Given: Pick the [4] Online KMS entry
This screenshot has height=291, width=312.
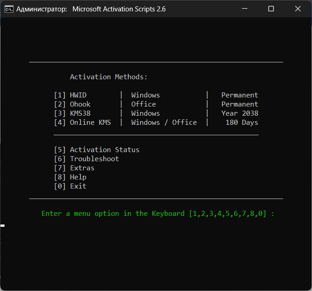Looking at the screenshot, I should pyautogui.click(x=82, y=123).
